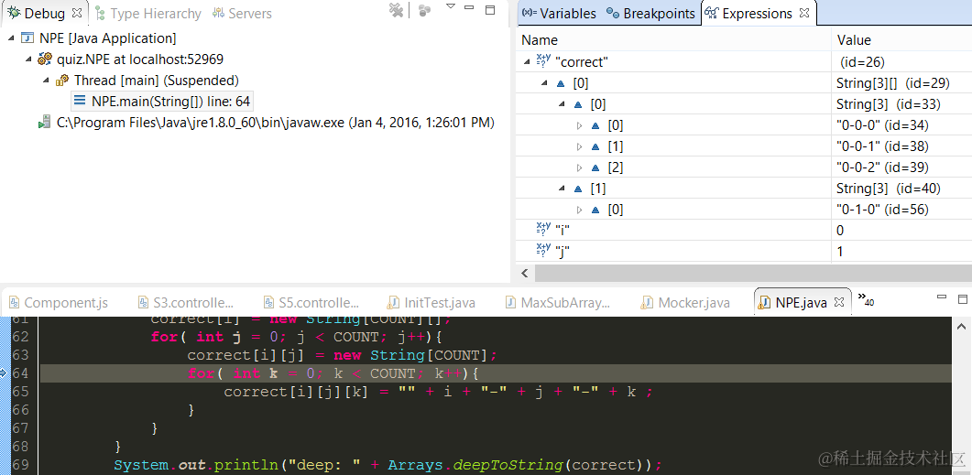Click editor scrollbar up arrow
The image size is (972, 475).
point(962,325)
